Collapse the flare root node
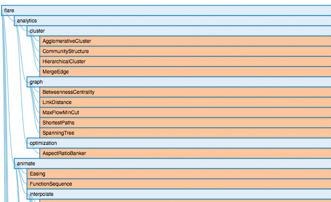This screenshot has height=202, width=331. coord(166,10)
